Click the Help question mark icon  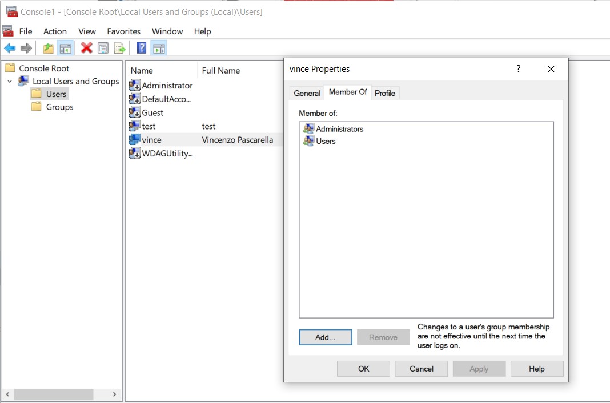click(141, 48)
